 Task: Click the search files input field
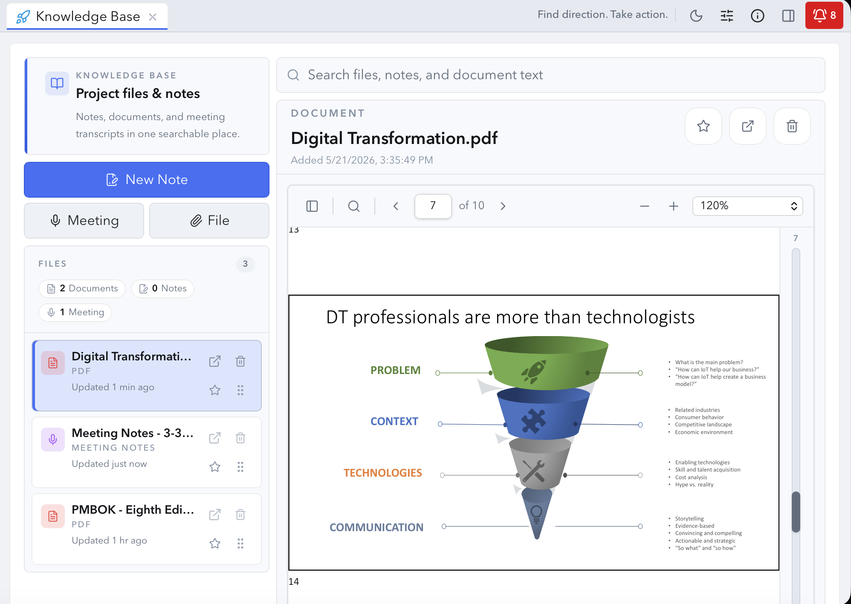tap(551, 75)
